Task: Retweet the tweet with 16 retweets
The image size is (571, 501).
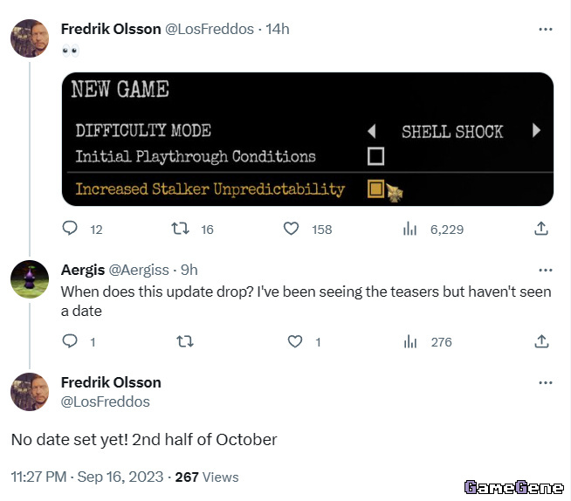Action: coord(180,229)
